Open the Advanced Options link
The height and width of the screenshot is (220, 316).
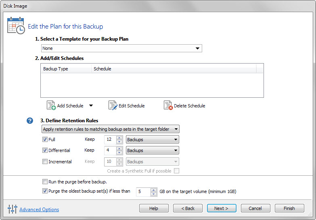coord(39,210)
